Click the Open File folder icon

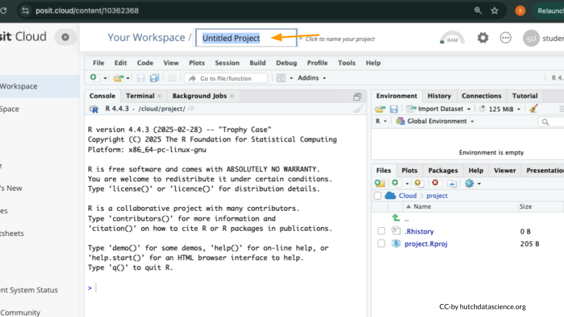coord(118,78)
